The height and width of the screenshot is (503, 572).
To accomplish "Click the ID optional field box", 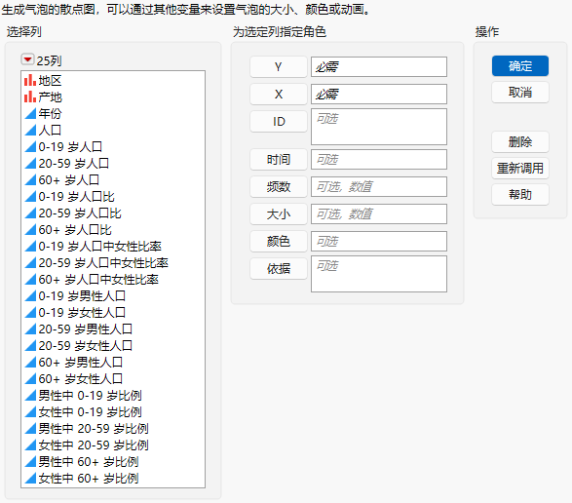I will 379,127.
